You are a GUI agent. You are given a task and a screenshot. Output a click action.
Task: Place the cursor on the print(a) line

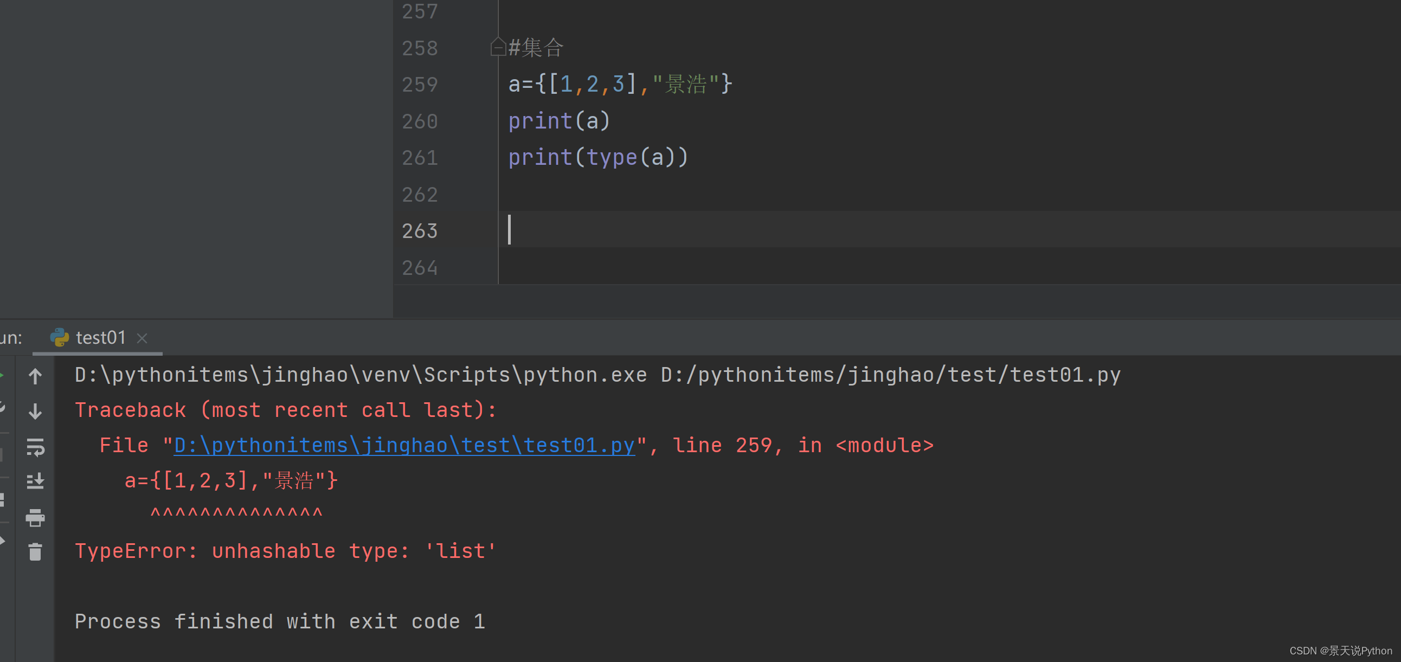coord(559,121)
